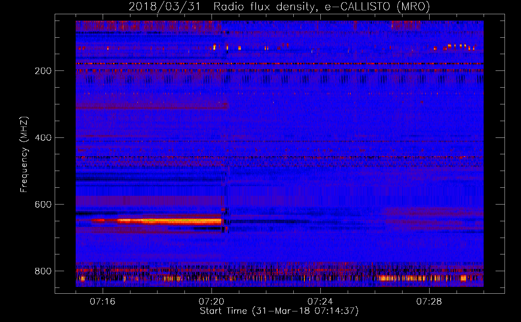Click the 07:16 time tick label
The width and height of the screenshot is (521, 322).
click(x=103, y=302)
